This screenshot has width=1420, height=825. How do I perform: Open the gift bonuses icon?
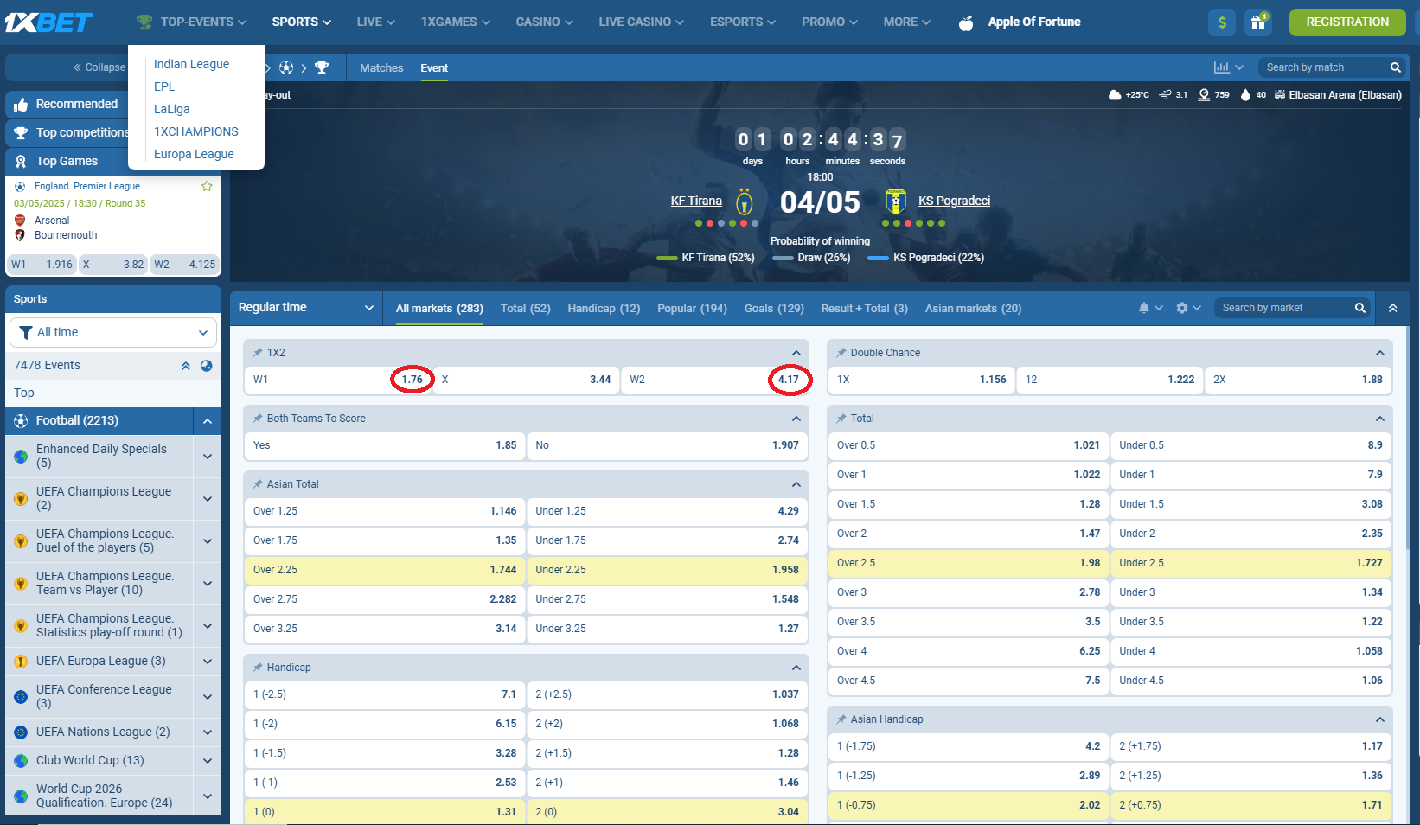(1258, 22)
